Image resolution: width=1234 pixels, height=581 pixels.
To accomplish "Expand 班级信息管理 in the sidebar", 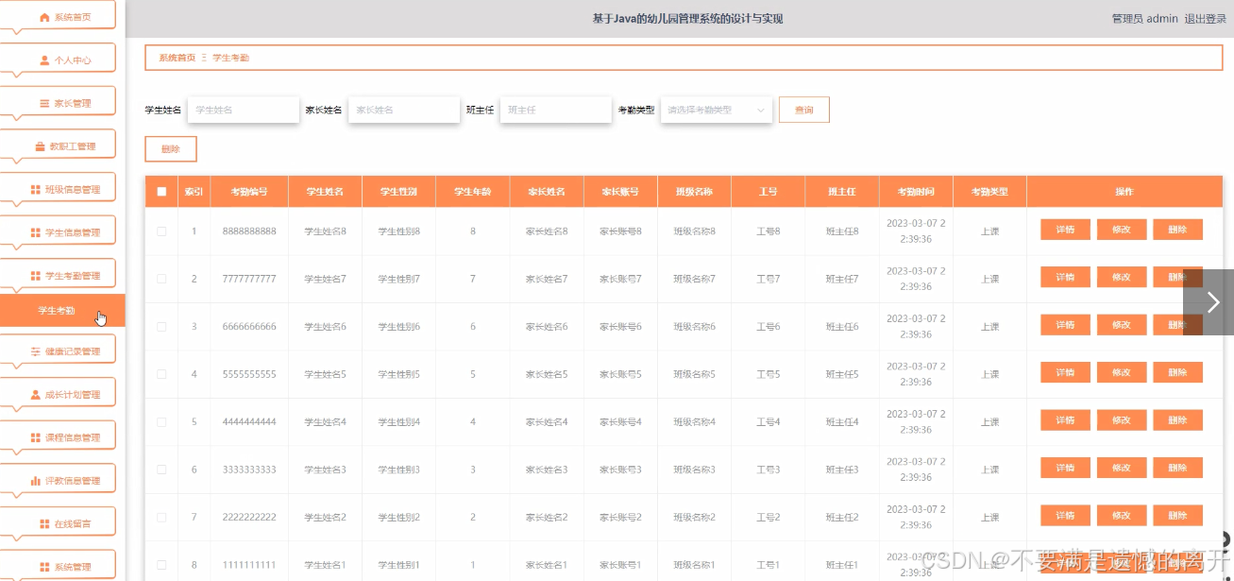I will coord(59,190).
